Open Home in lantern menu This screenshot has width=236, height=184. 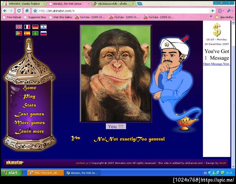click(x=29, y=88)
